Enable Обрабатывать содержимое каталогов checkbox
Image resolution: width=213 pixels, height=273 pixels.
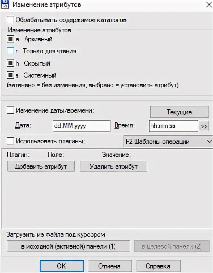pyautogui.click(x=10, y=20)
